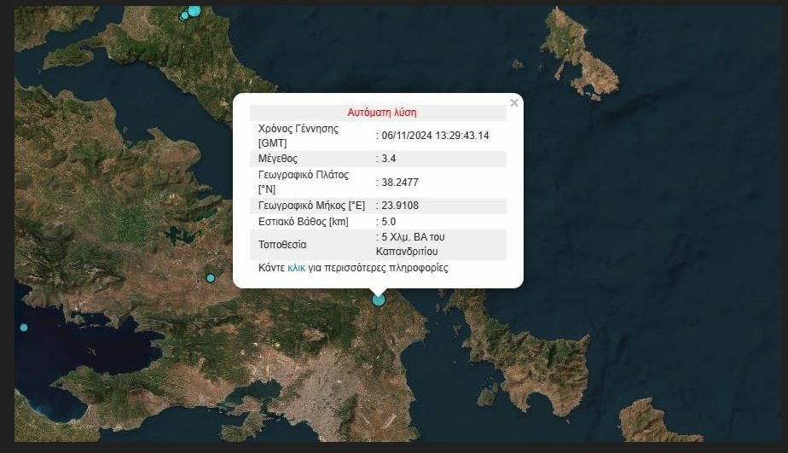Click the longitude value 23.9108
Image resolution: width=788 pixels, height=453 pixels.
(x=399, y=206)
